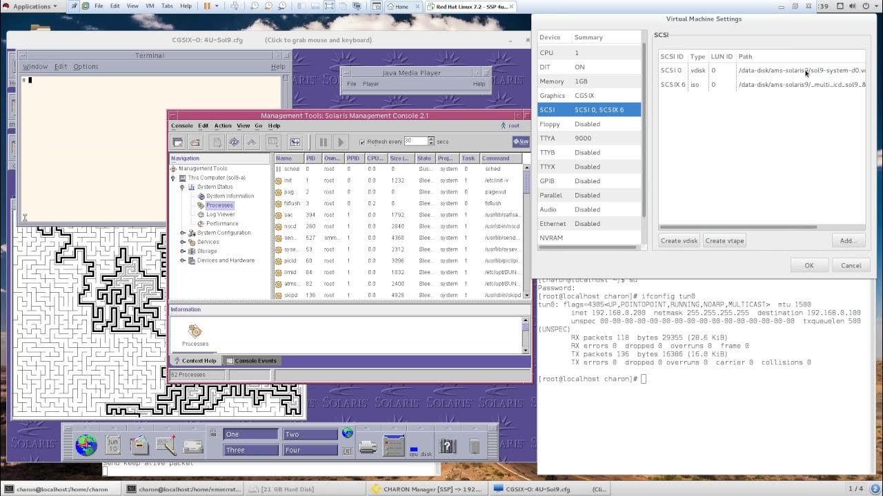Select the nscd process row
The image size is (883, 496).
(x=398, y=226)
